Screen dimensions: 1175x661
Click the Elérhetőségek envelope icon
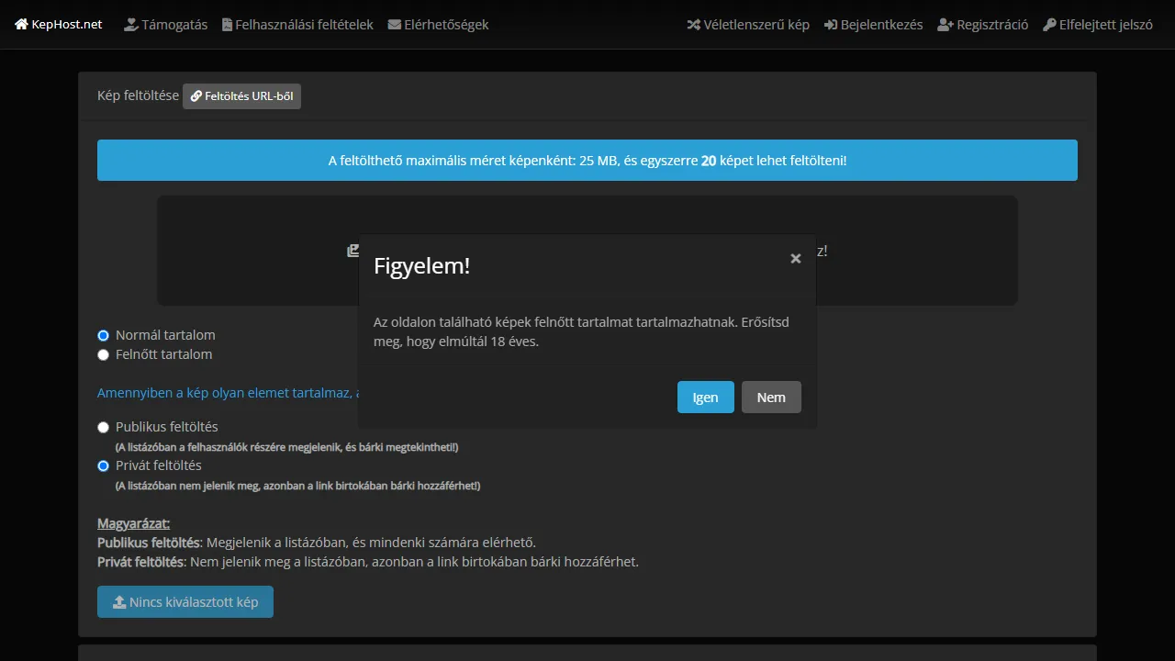click(x=393, y=25)
